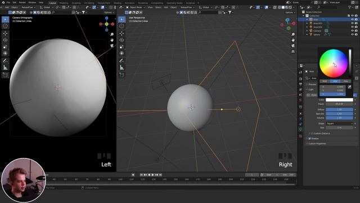Viewport: 360px width, 203px height.
Task: Open the File menu
Action: coord(8,2)
